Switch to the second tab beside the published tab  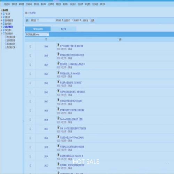coord(63,29)
